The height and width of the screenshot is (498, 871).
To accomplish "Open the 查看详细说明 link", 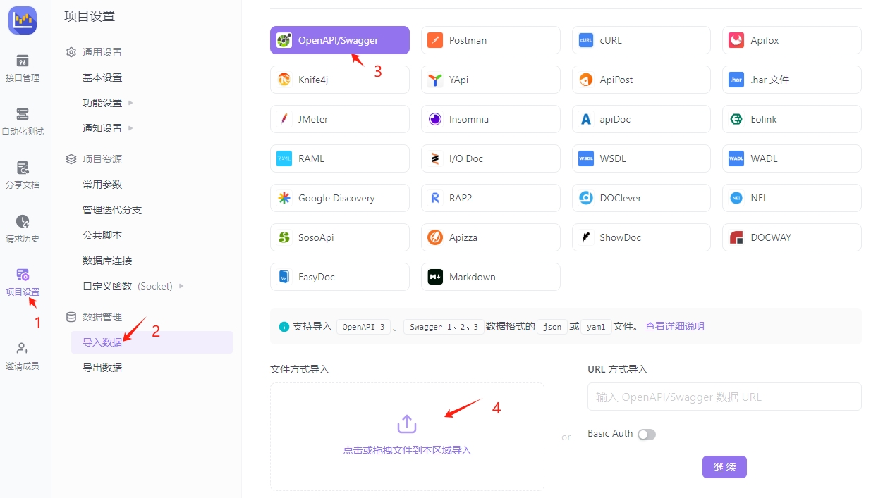I will (x=674, y=326).
